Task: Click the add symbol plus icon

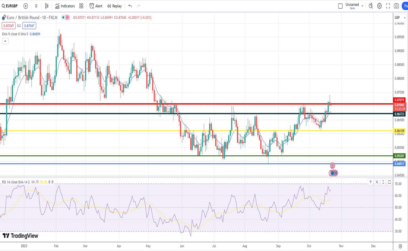Action: [x=26, y=6]
